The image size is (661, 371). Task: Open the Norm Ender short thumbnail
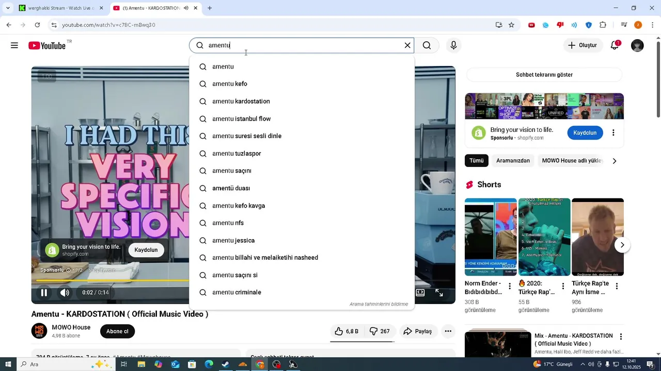pyautogui.click(x=491, y=237)
